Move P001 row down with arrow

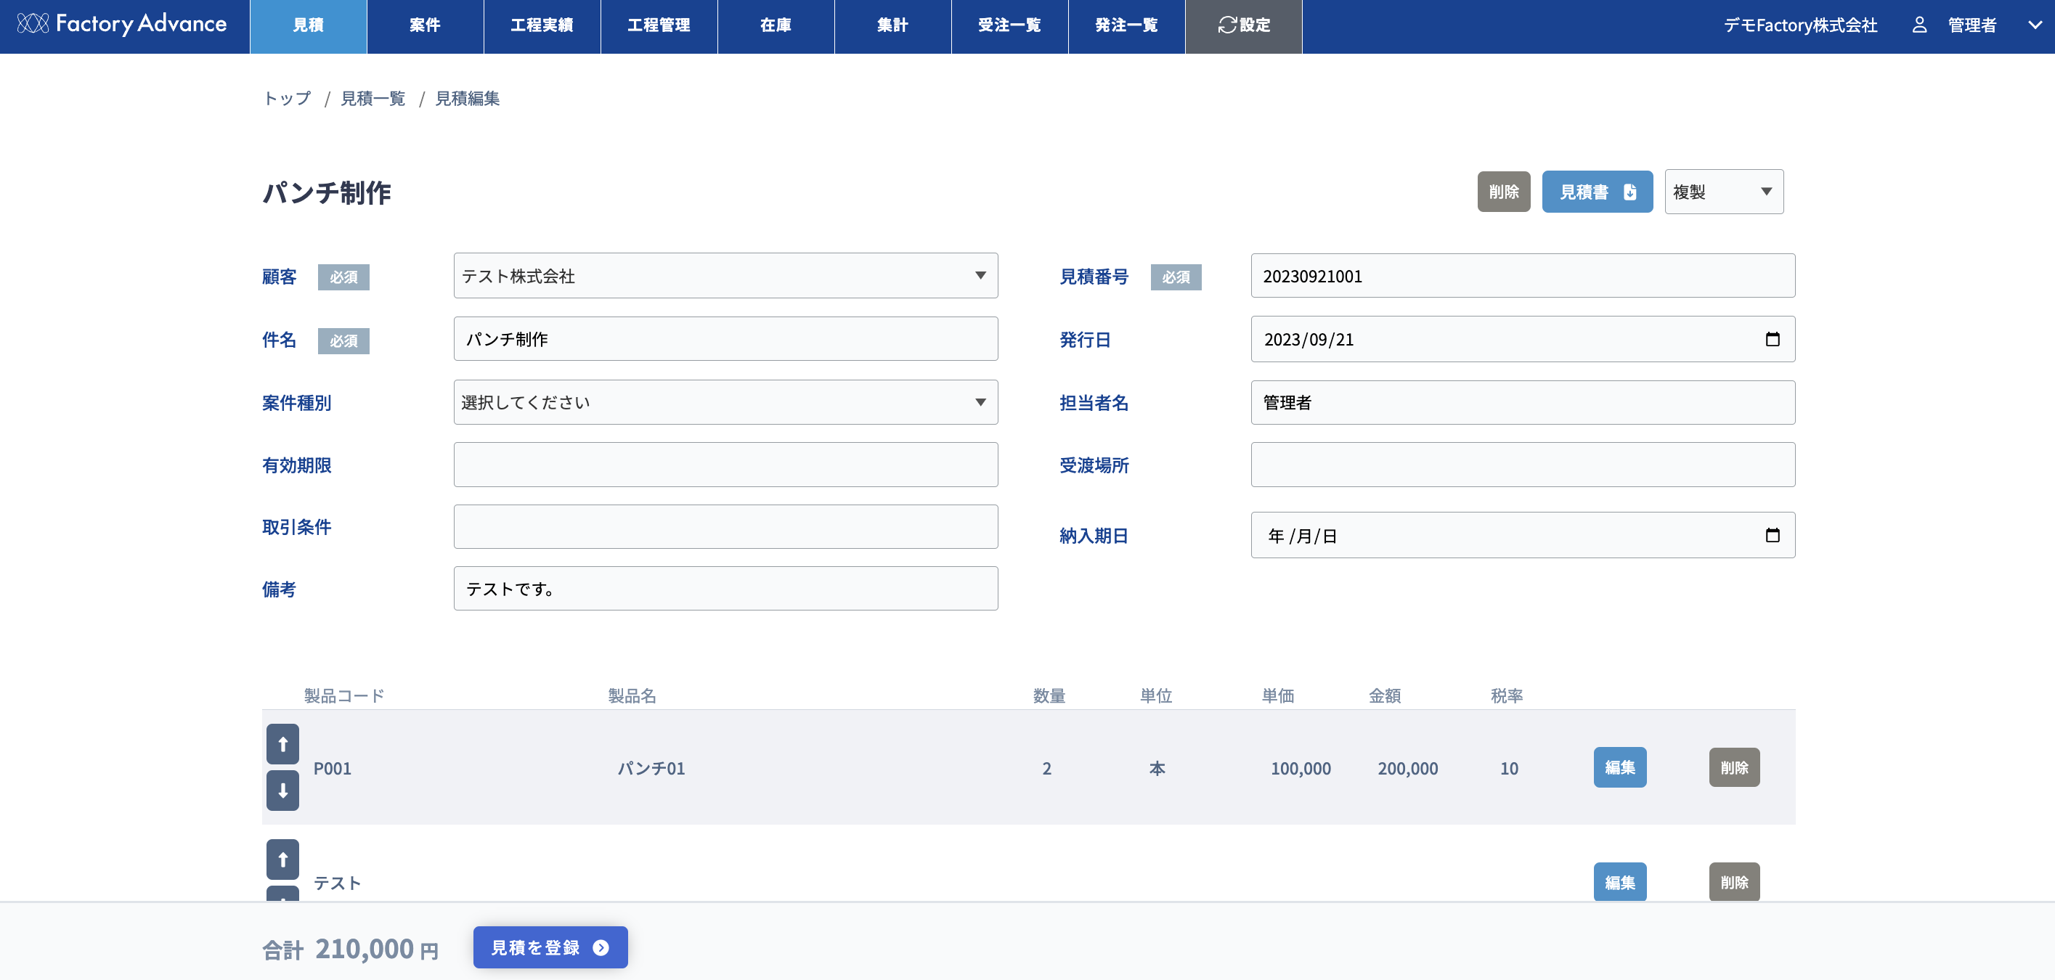tap(282, 791)
